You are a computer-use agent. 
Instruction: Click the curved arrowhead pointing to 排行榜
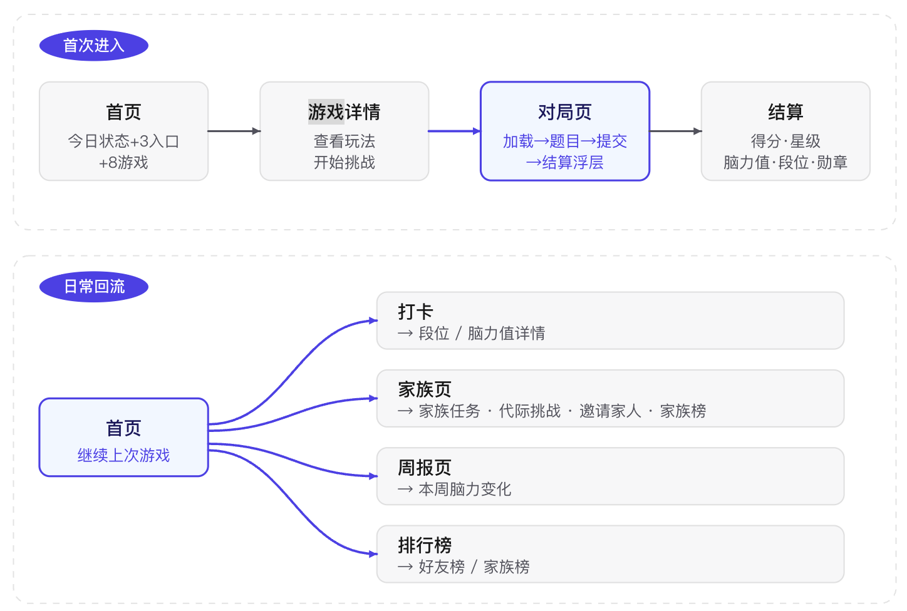[x=373, y=554]
